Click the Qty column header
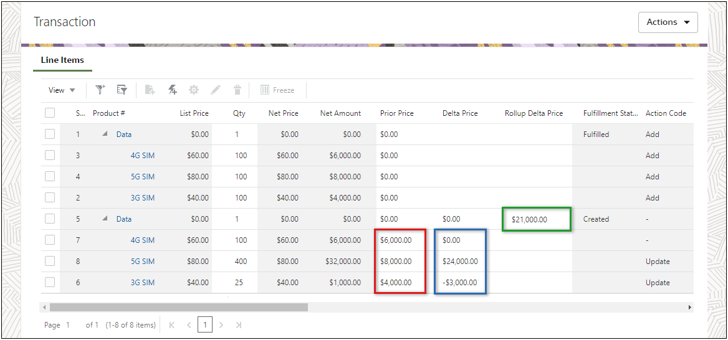728x340 pixels. [x=239, y=113]
